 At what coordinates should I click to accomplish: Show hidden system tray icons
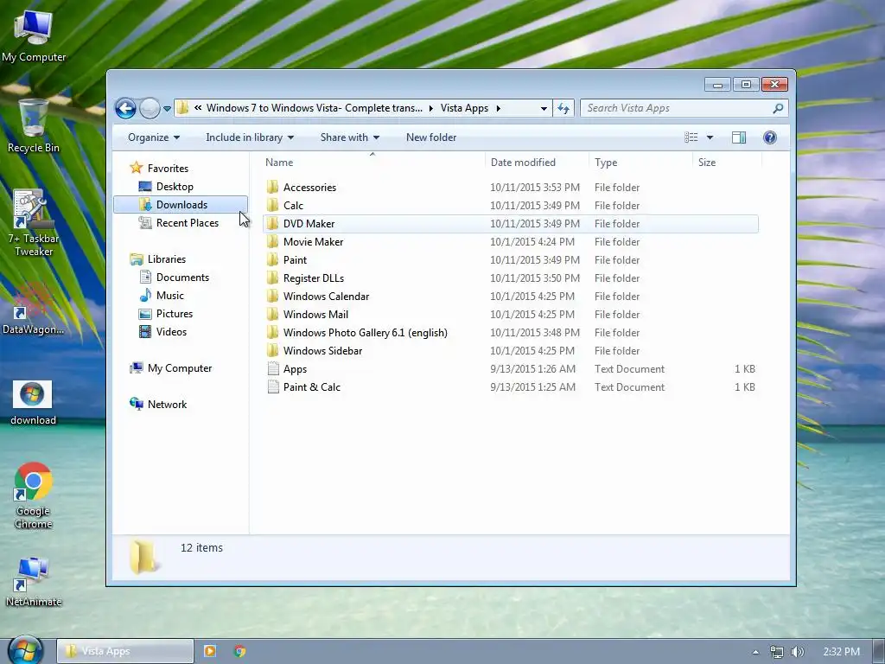pyautogui.click(x=755, y=652)
